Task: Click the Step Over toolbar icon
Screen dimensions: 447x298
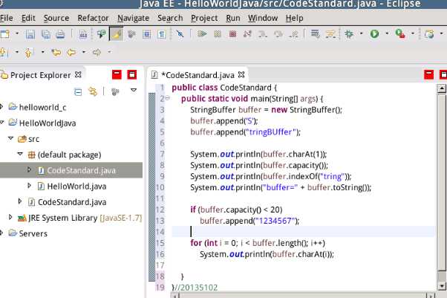Action: [x=278, y=34]
